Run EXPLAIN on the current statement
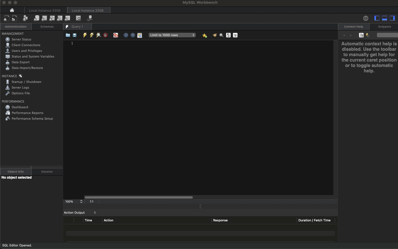Viewport: 398px width, 249px height. pyautogui.click(x=98, y=35)
